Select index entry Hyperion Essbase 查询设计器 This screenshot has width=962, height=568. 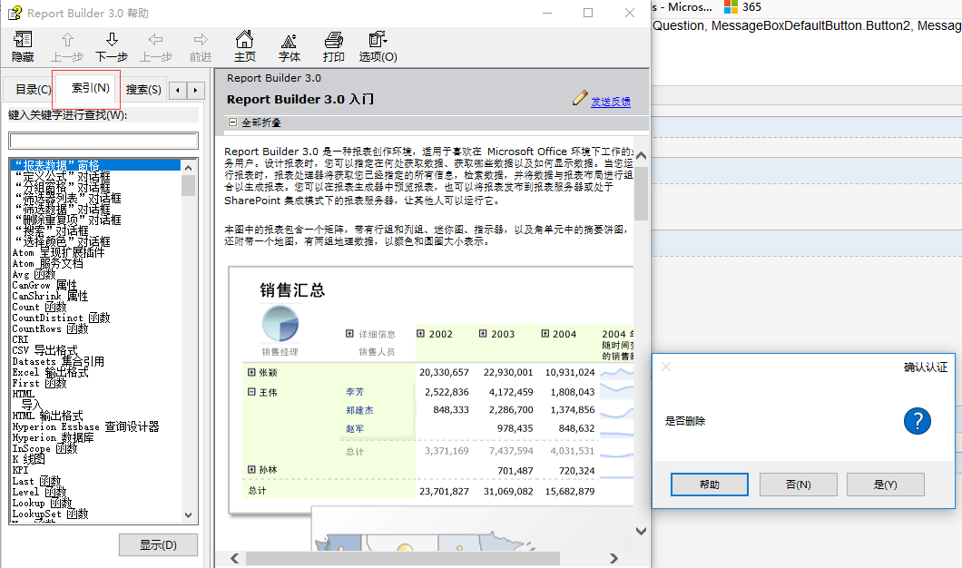[85, 427]
